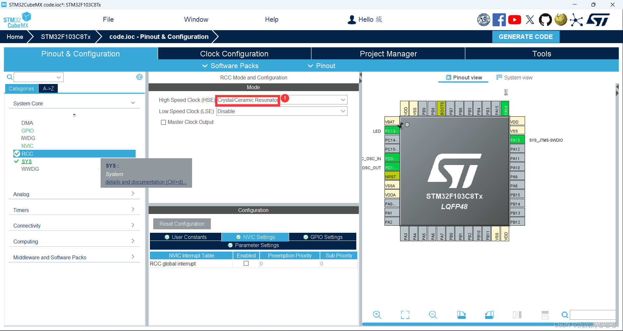Open the Window menu
The height and width of the screenshot is (331, 623).
[196, 19]
